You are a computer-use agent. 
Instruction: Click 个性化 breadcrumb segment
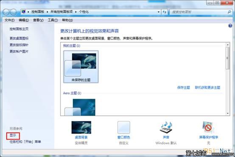pyautogui.click(x=84, y=12)
